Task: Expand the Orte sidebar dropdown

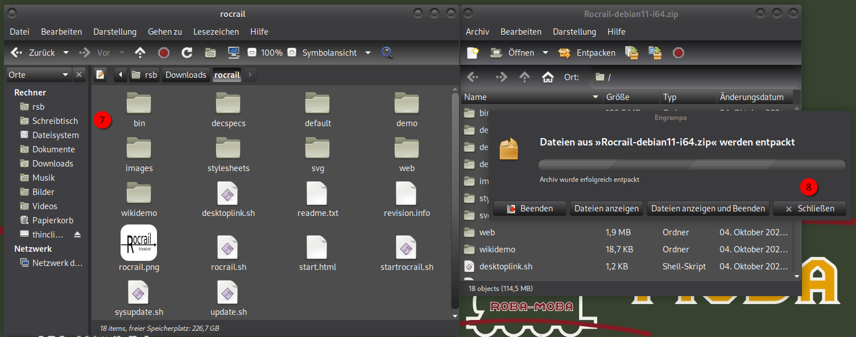Action: coord(65,75)
